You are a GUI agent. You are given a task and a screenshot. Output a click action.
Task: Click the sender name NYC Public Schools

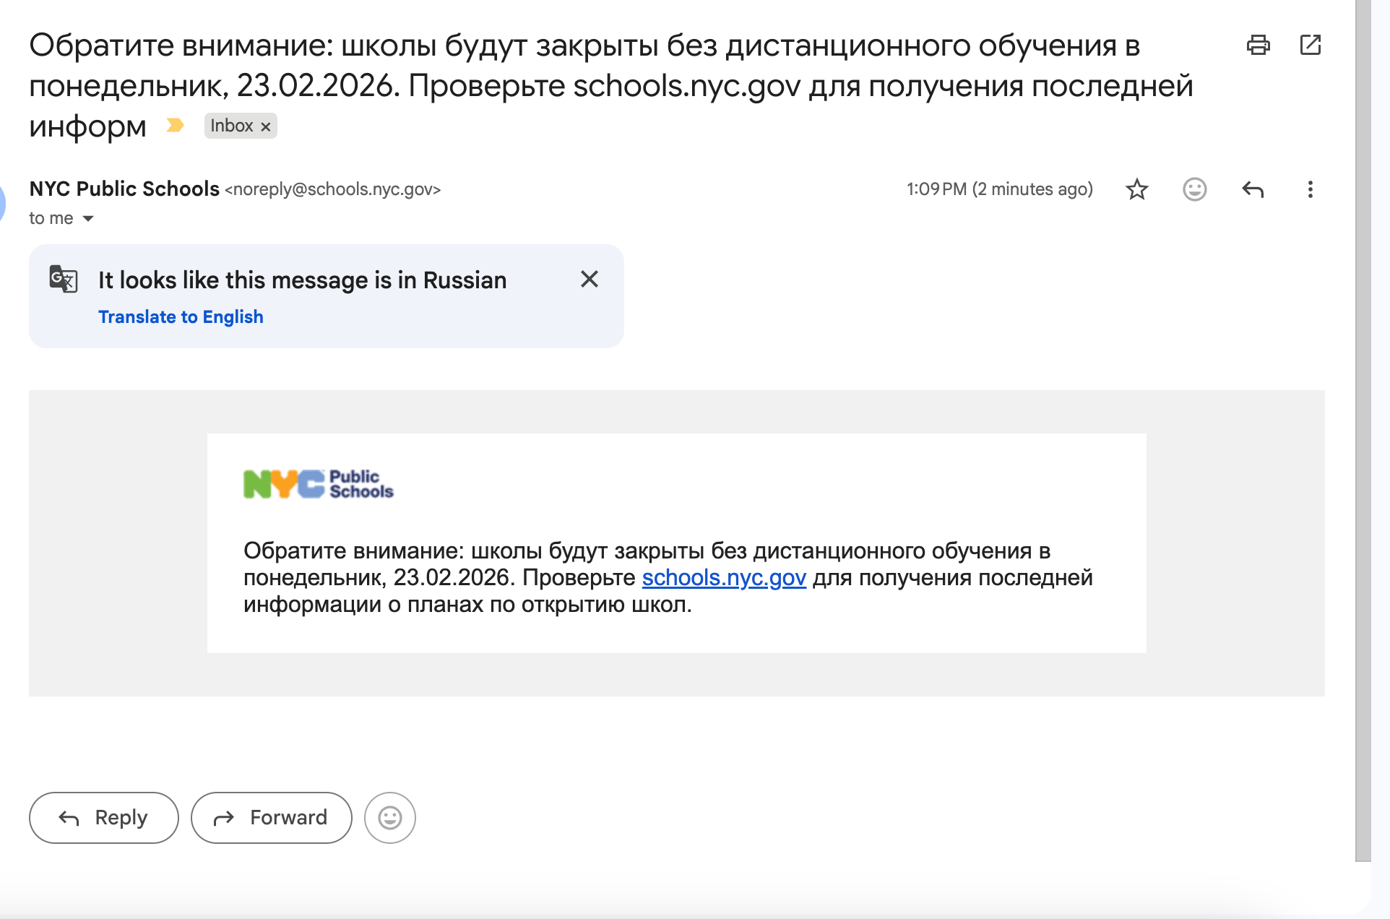click(124, 189)
